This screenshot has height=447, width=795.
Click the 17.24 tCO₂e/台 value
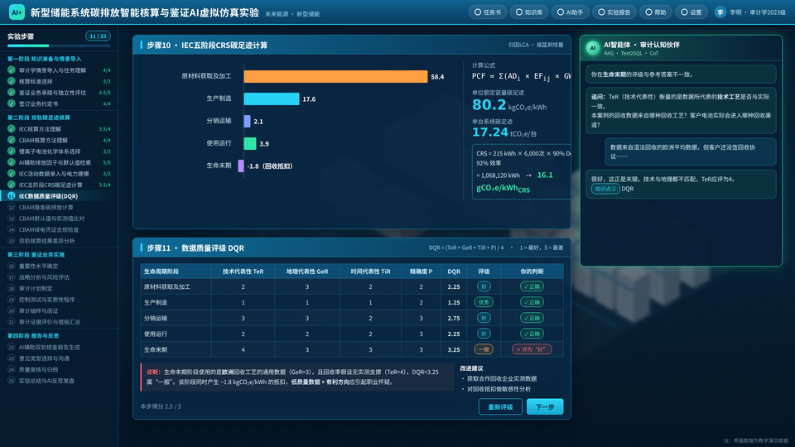504,132
